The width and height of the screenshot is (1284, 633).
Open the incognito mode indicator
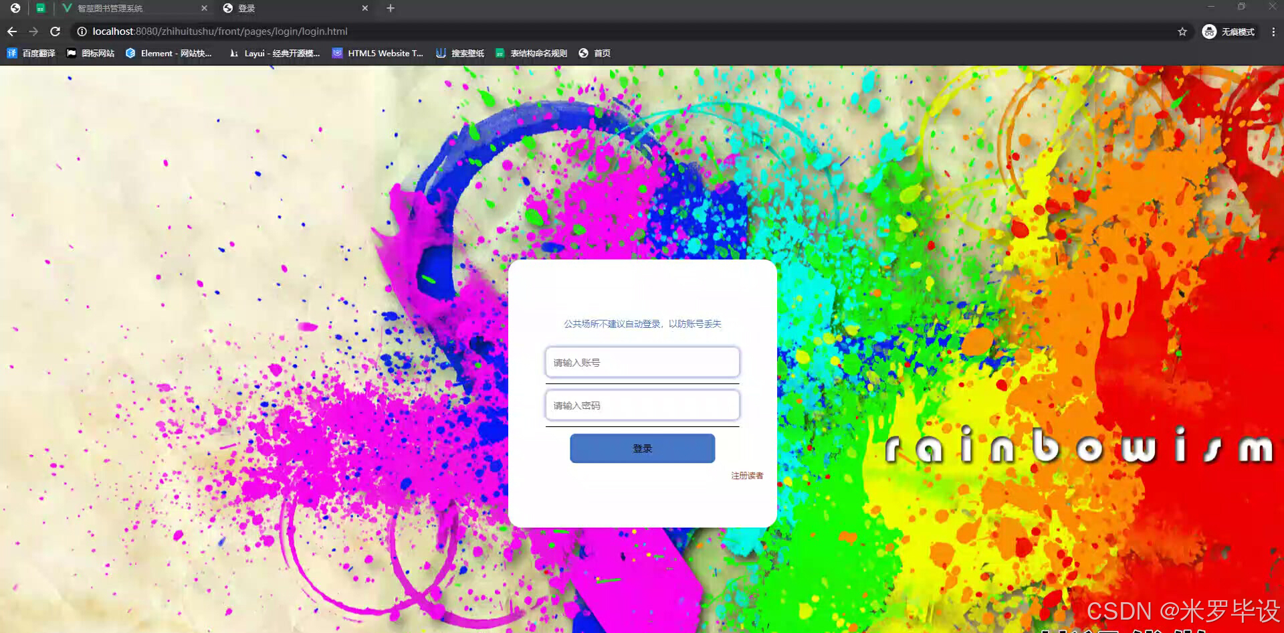point(1229,31)
